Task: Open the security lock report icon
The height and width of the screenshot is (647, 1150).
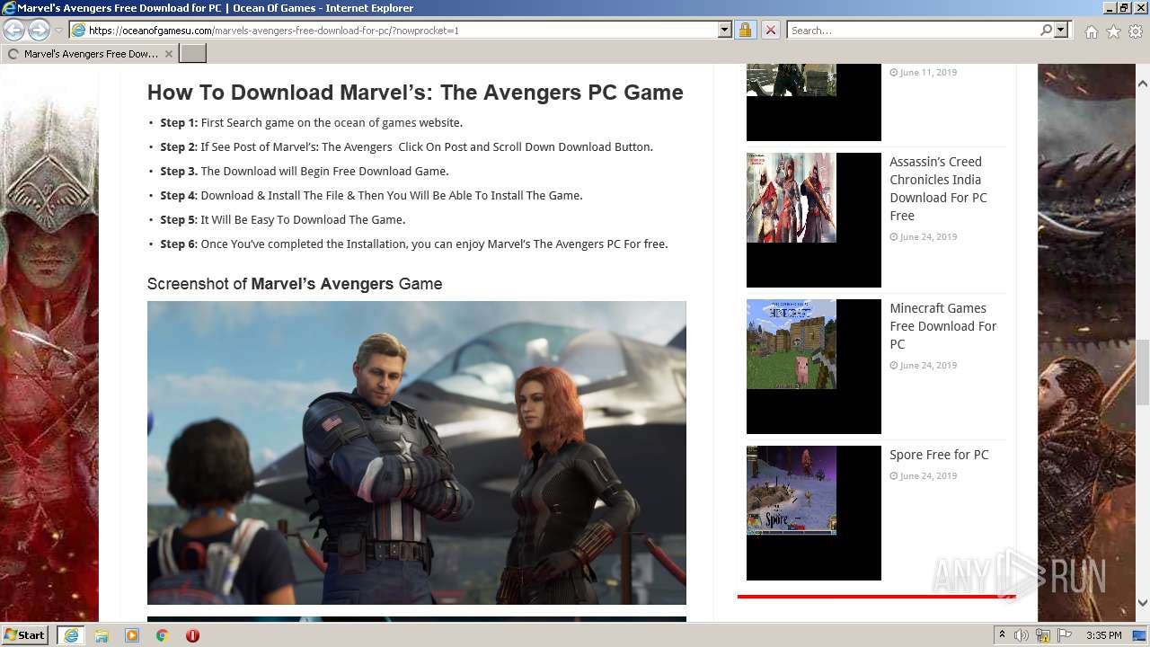Action: tap(745, 31)
